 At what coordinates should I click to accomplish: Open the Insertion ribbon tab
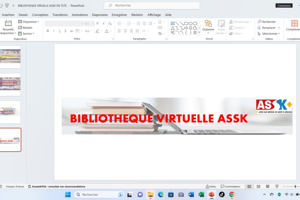click(x=8, y=15)
